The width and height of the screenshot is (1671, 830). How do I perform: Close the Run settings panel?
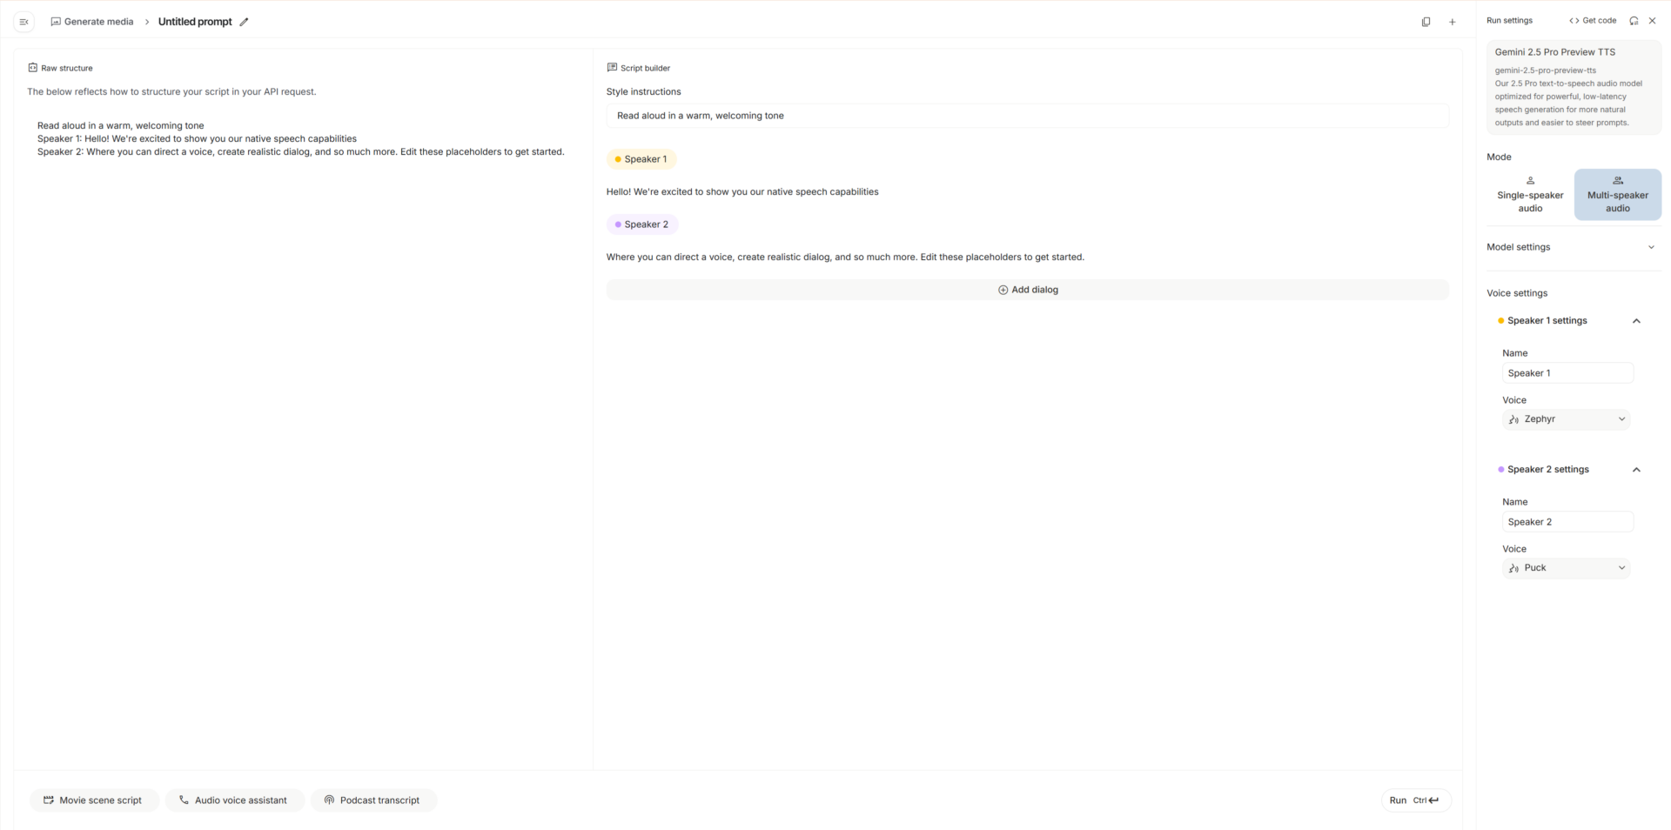[x=1652, y=21]
